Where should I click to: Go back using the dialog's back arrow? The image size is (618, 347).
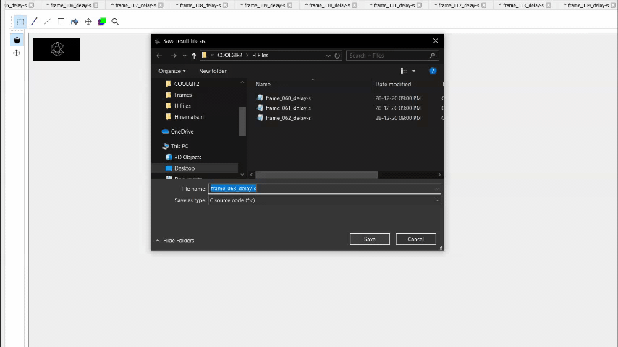(160, 56)
